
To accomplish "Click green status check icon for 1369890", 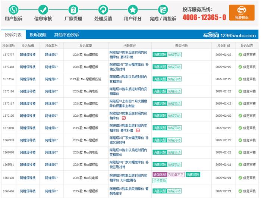I will (x=240, y=153).
